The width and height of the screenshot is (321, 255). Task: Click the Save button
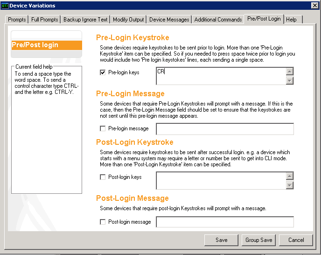(221, 240)
